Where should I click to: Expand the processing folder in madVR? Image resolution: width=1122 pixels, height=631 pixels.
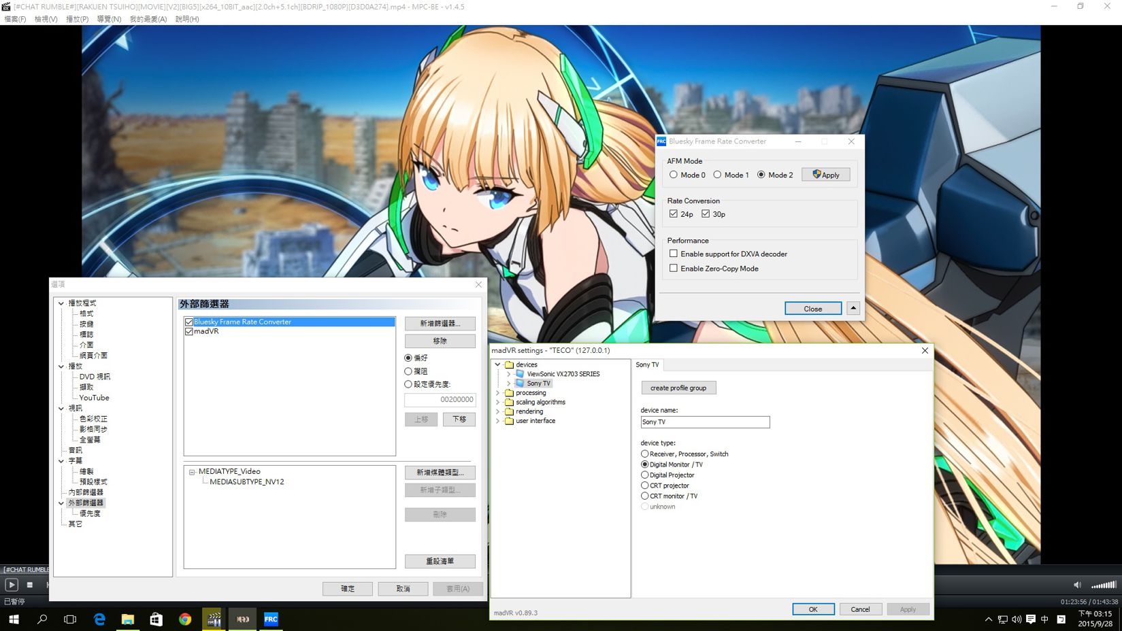pos(498,393)
